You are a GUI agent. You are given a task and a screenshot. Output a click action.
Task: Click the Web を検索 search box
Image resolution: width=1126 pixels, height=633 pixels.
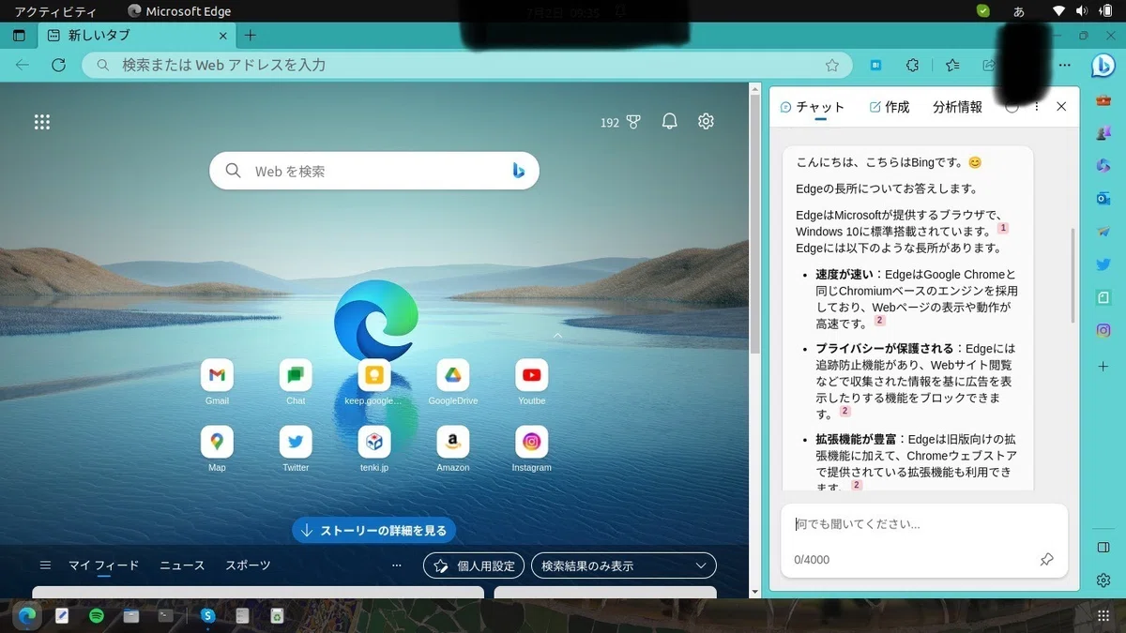373,171
